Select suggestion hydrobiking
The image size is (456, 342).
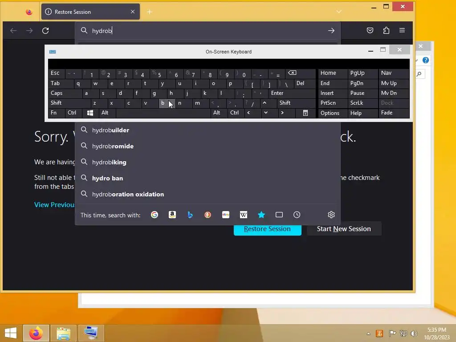208,162
